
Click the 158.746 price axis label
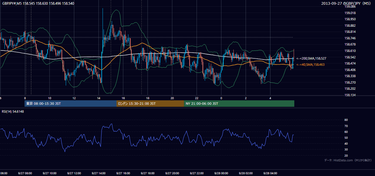(350, 38)
